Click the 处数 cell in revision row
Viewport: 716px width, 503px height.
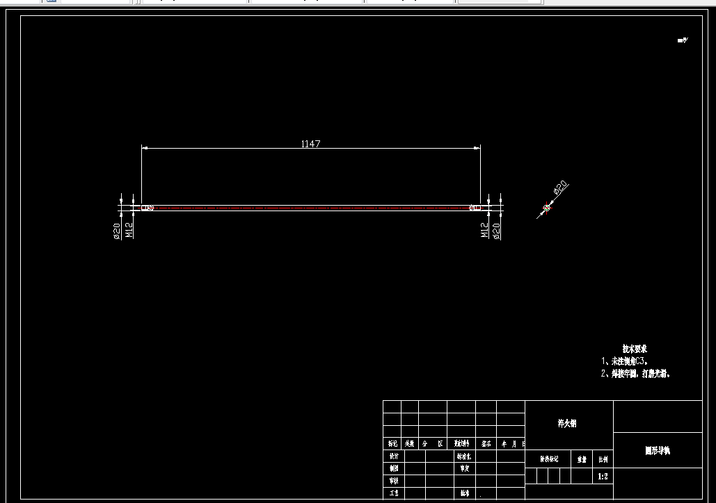[x=410, y=443]
